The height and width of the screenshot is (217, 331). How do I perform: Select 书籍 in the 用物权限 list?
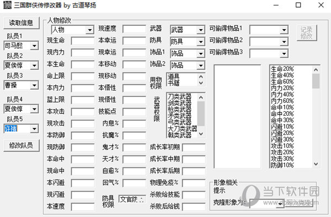coord(174,83)
